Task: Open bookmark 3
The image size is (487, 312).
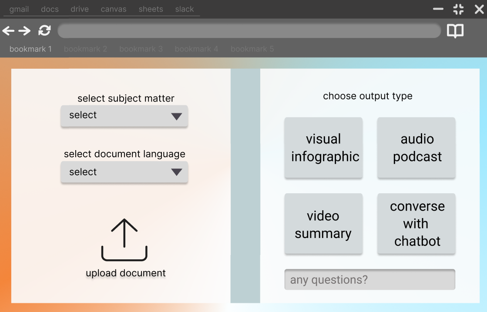Action: (x=141, y=49)
